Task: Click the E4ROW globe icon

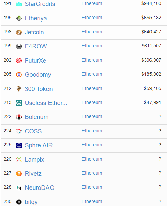Action: pos(19,46)
